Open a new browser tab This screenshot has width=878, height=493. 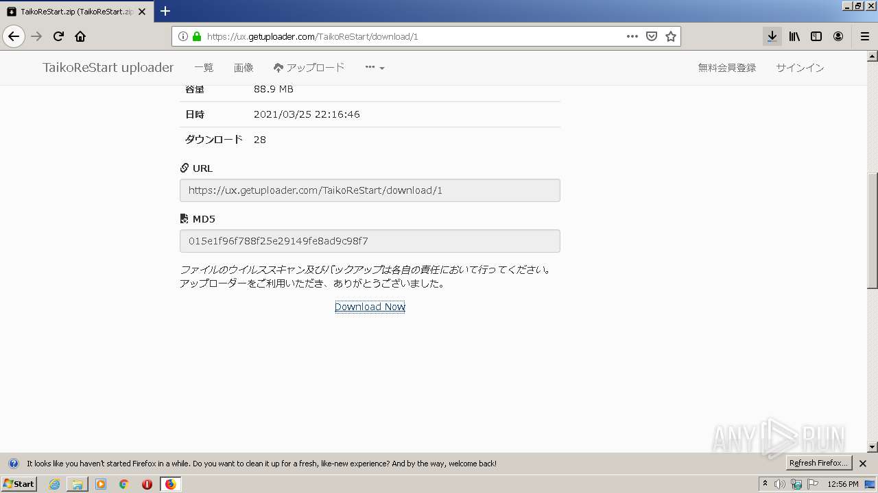click(165, 11)
